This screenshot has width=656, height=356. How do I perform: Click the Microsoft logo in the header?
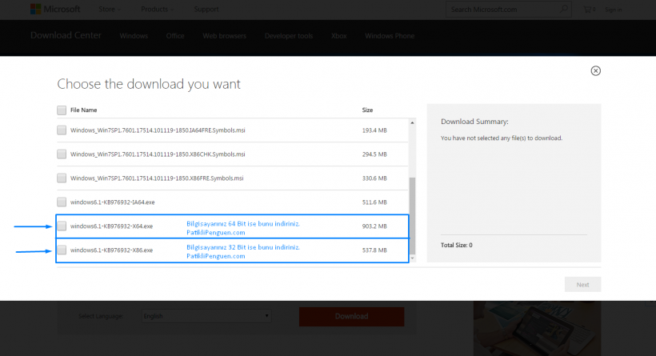pos(55,10)
